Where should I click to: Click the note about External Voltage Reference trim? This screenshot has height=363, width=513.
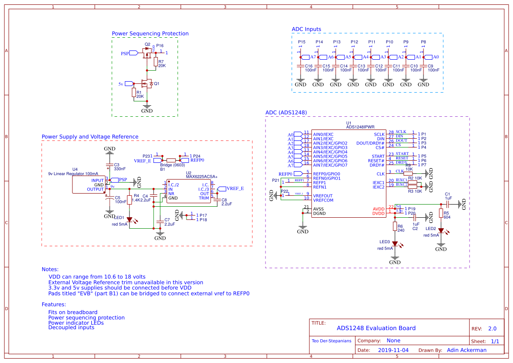(126, 283)
